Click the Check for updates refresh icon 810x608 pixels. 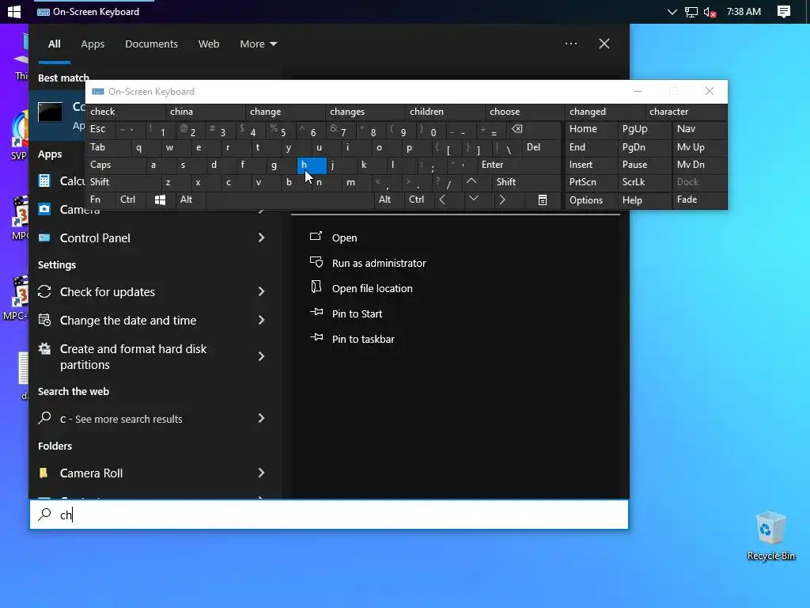pyautogui.click(x=44, y=291)
